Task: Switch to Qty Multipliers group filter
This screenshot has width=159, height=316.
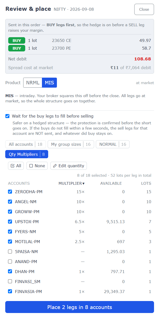Action: click(27, 154)
